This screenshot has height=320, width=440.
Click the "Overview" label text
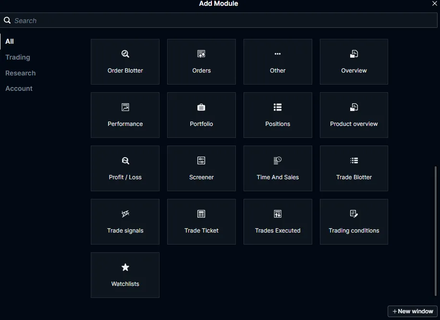354,71
